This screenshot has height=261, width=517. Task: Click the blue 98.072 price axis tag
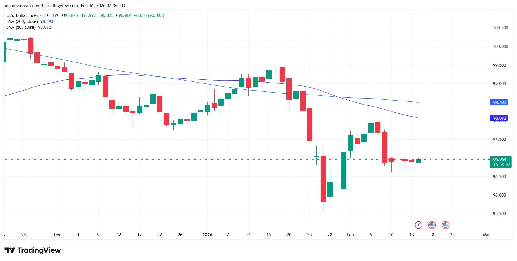pos(500,118)
